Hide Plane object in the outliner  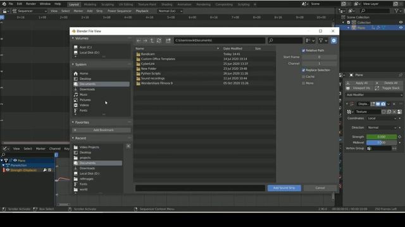point(401,28)
